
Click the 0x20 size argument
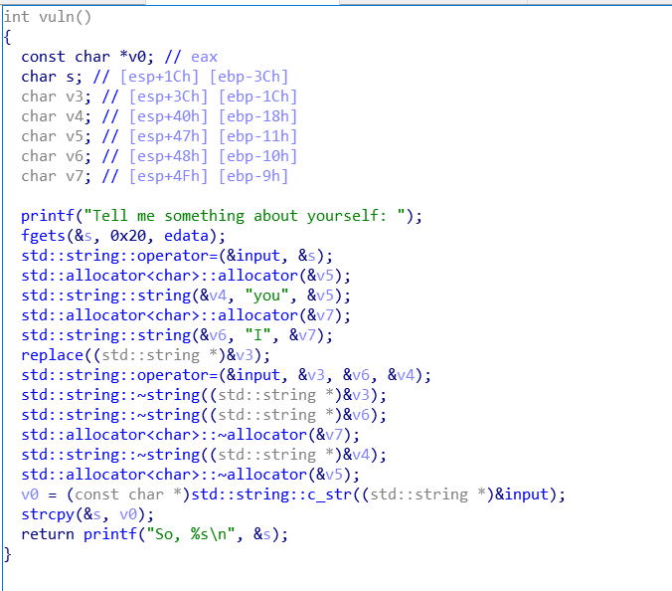tap(127, 236)
